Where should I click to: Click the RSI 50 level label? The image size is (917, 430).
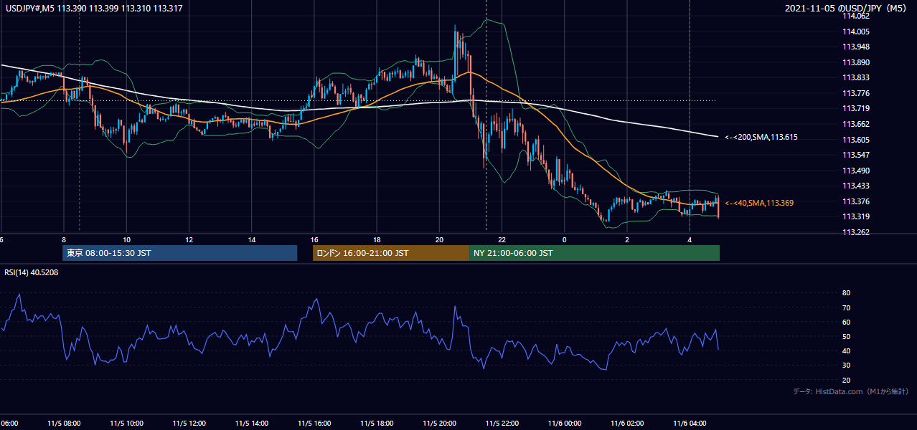click(846, 336)
